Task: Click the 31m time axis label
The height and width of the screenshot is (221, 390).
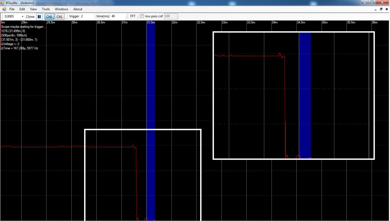Action: [x=125, y=22]
